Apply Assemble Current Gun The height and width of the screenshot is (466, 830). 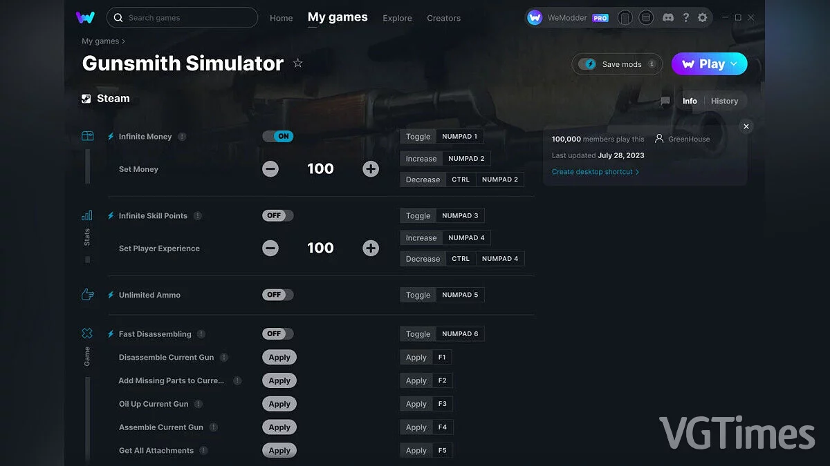tap(279, 427)
